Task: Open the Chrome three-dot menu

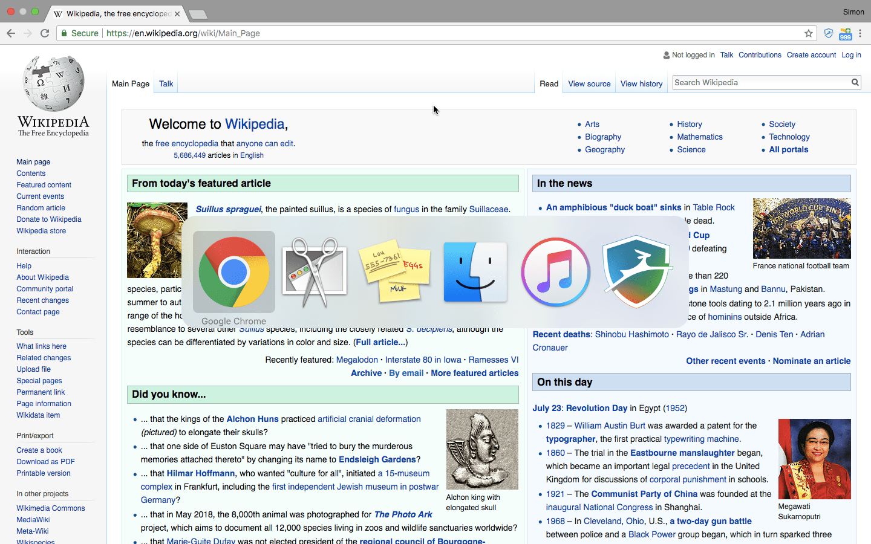Action: (860, 33)
